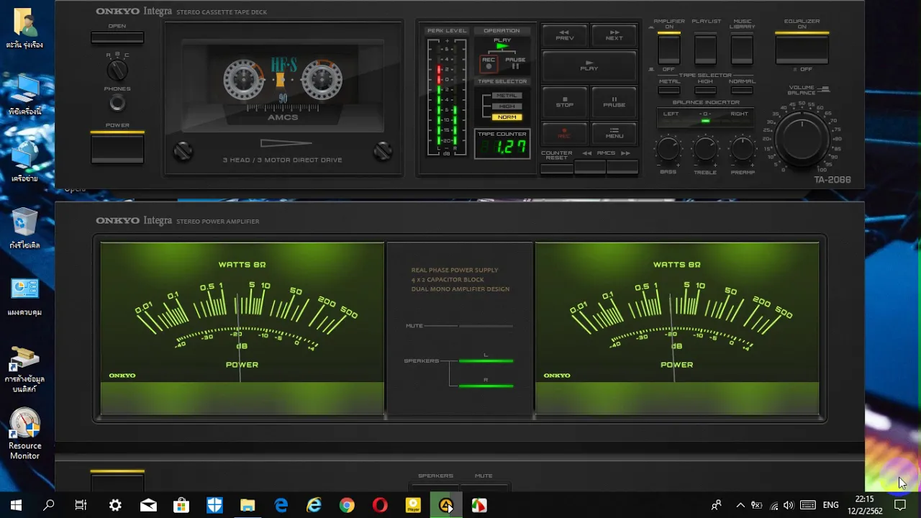921x518 pixels.
Task: Toggle the PLAYLIST switch
Action: click(x=705, y=48)
